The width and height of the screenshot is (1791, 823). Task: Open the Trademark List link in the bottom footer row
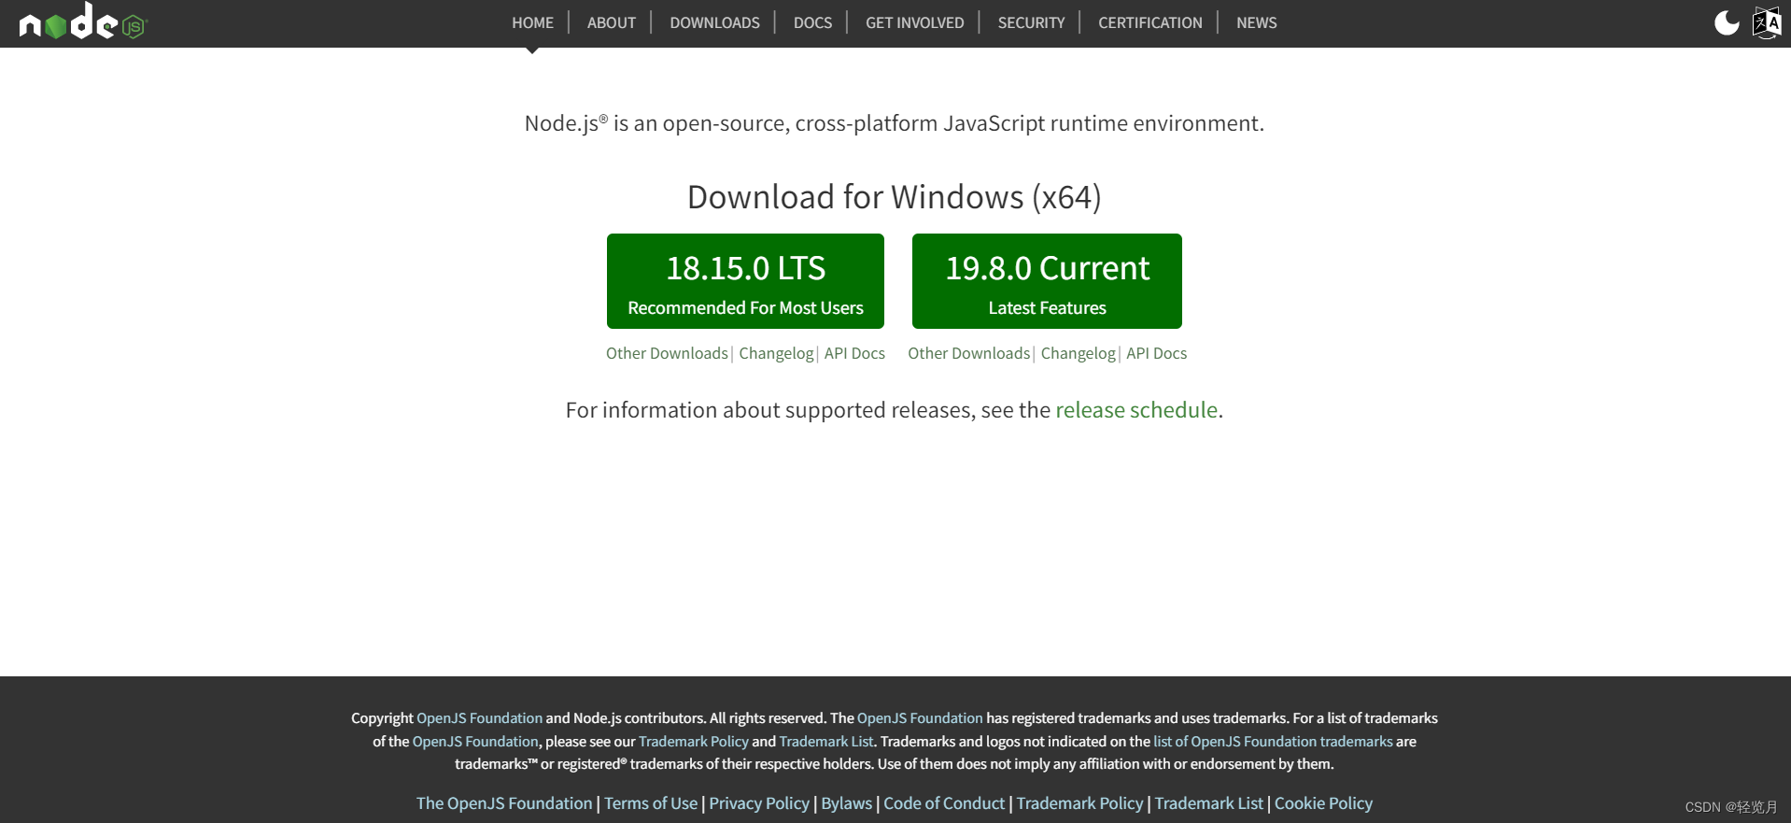(1208, 803)
